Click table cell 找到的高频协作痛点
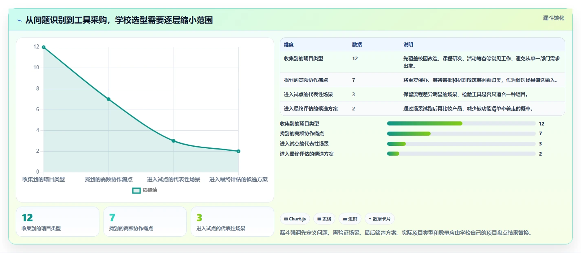 coord(306,80)
